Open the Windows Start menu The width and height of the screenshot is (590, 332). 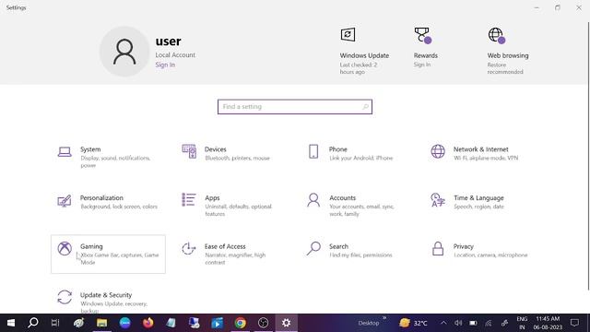(11, 323)
